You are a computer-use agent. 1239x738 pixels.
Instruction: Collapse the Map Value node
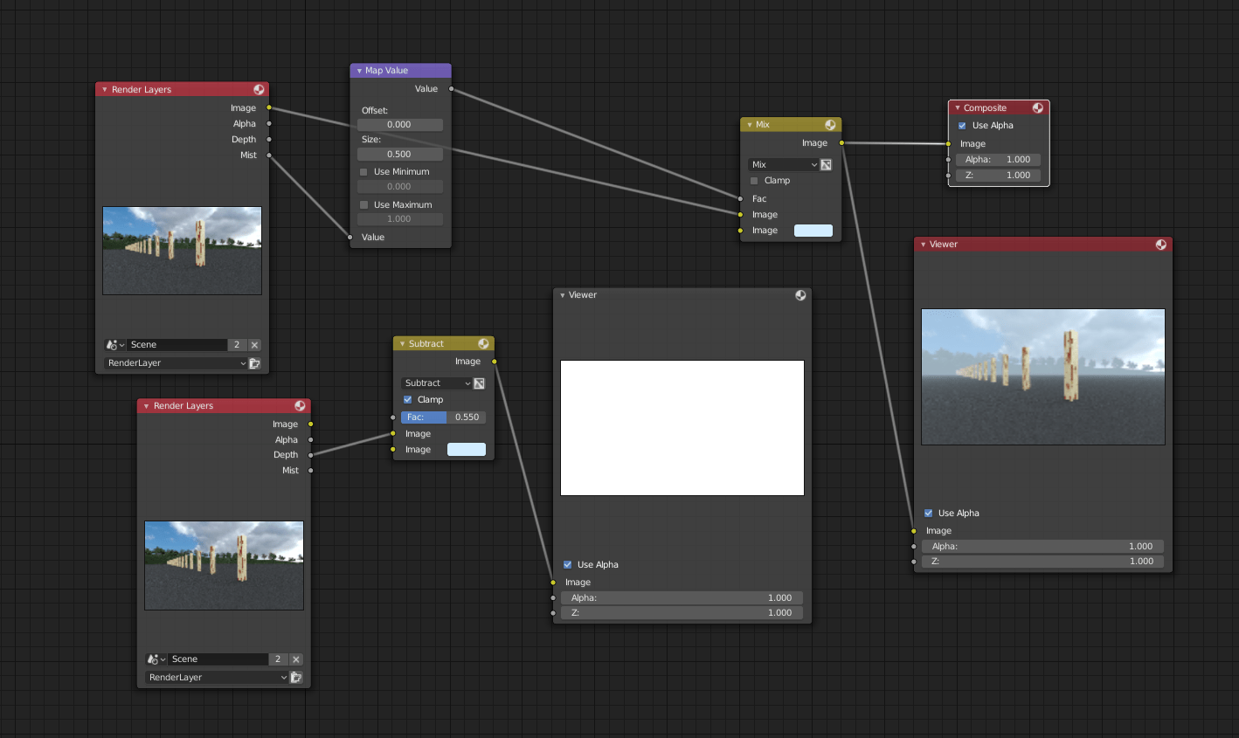click(359, 71)
